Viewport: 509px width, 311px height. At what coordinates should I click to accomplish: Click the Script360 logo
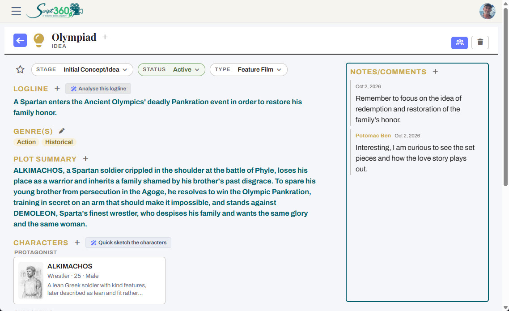pyautogui.click(x=55, y=11)
